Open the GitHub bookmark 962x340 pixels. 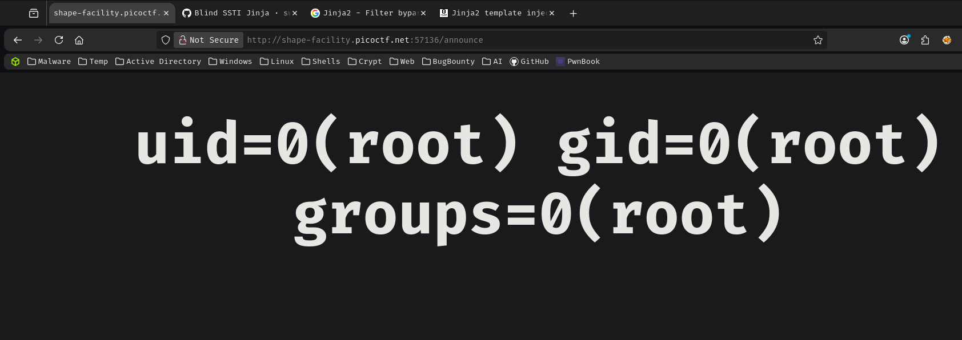(529, 62)
